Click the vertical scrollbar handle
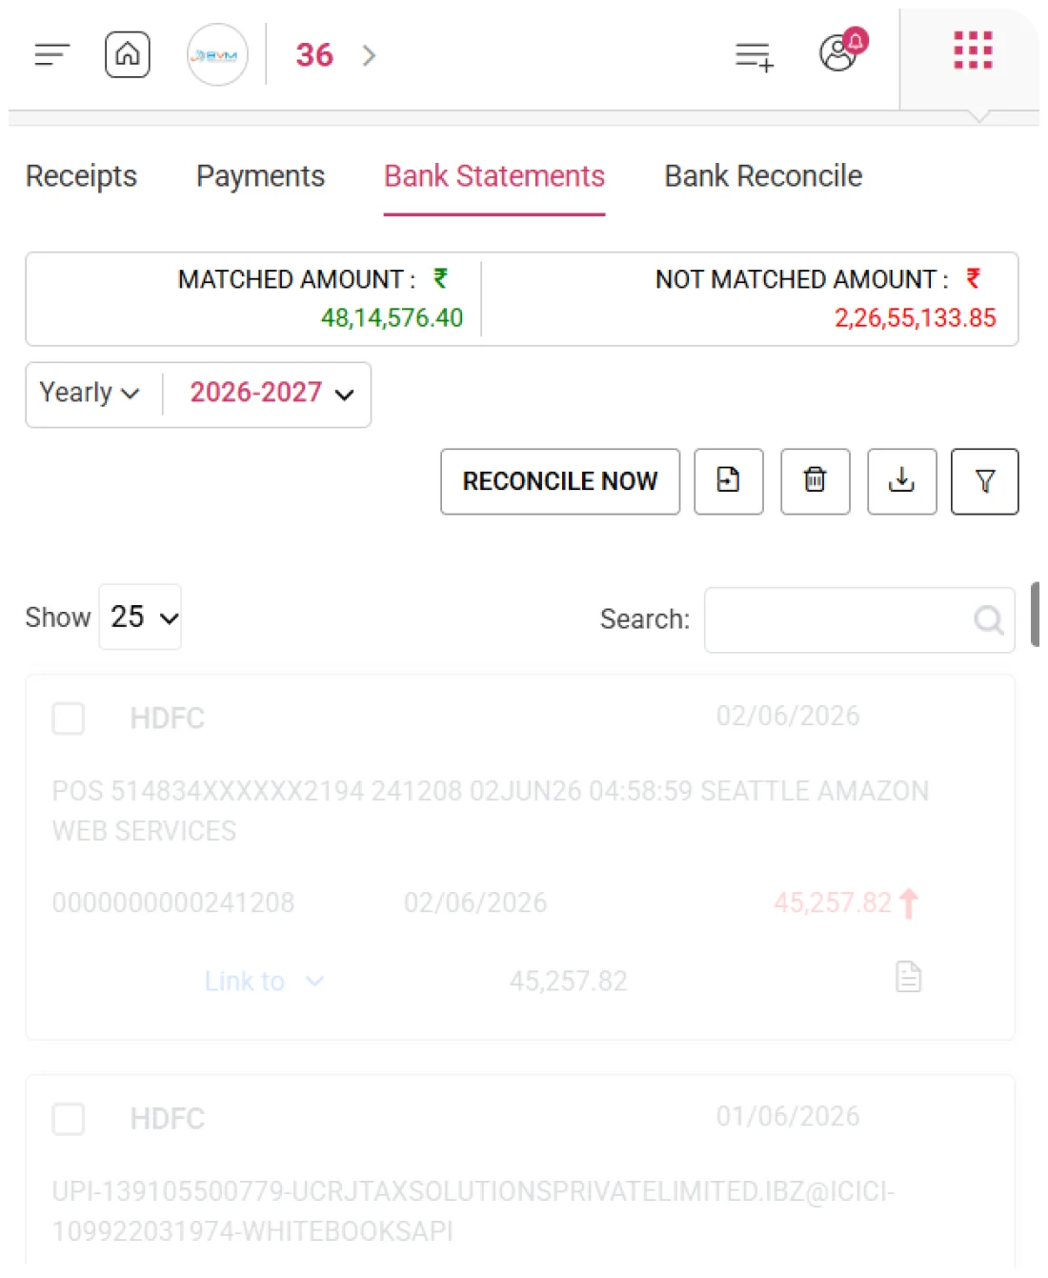This screenshot has width=1048, height=1278. point(1035,615)
